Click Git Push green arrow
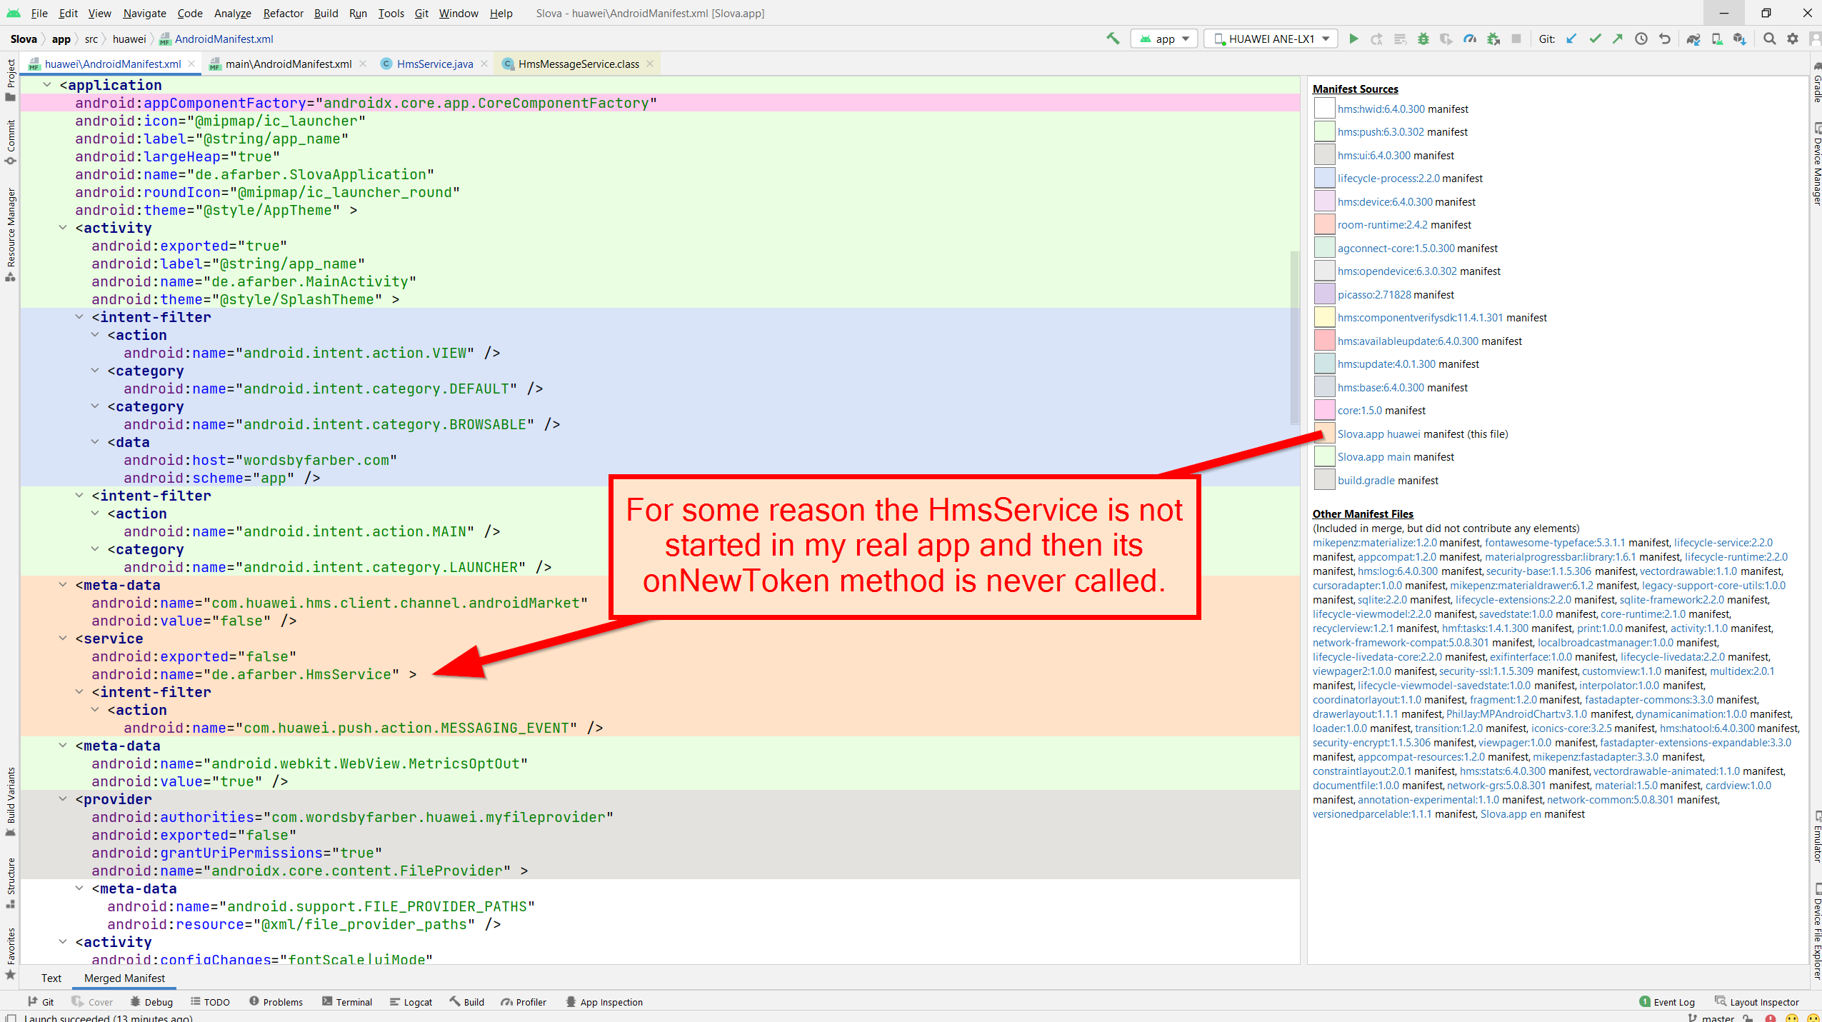Image resolution: width=1822 pixels, height=1022 pixels. [x=1618, y=39]
